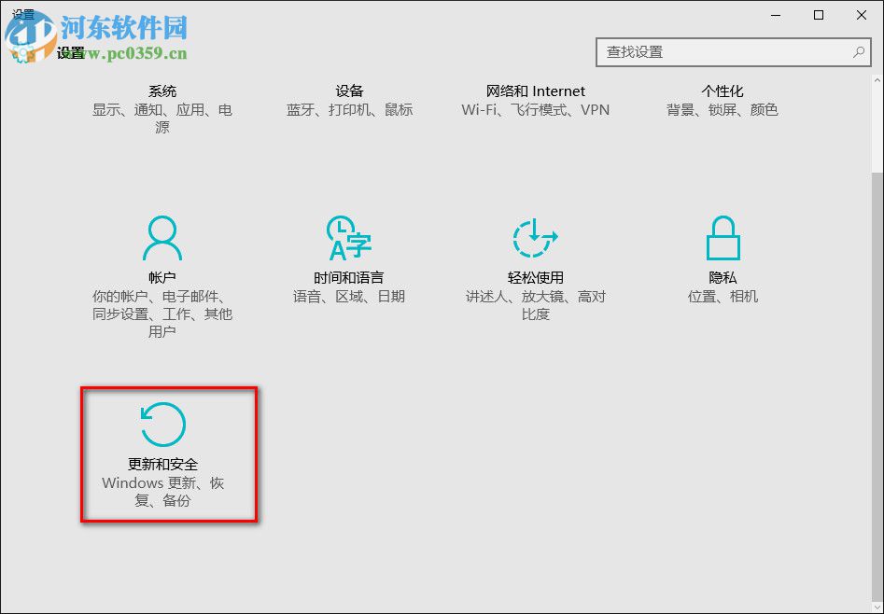Click the lock icon above 隐私

pos(723,239)
